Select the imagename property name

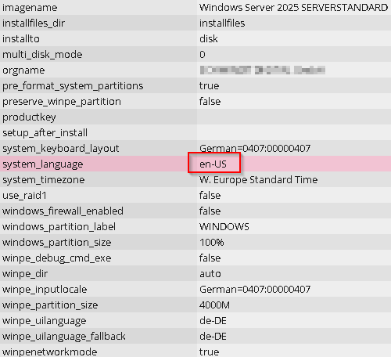(30, 8)
